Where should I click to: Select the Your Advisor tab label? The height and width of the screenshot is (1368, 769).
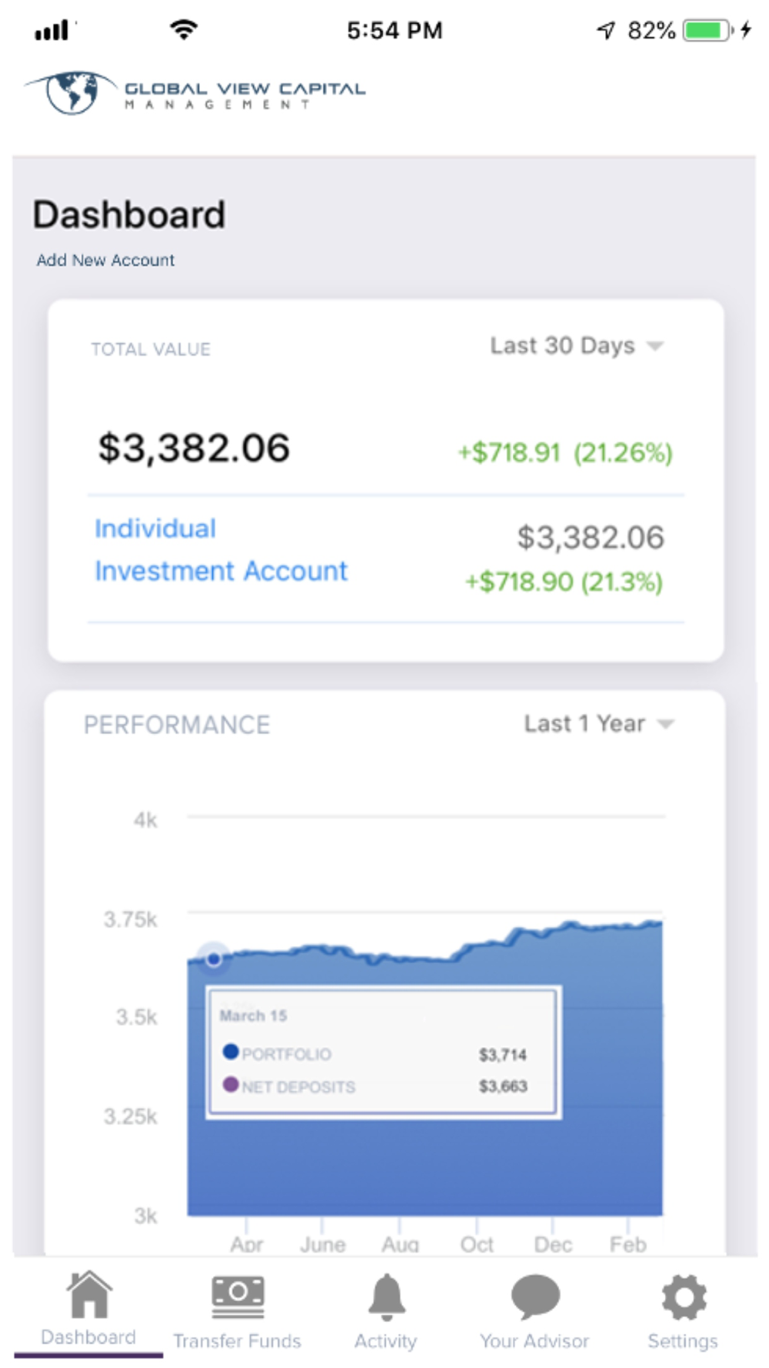point(534,1341)
